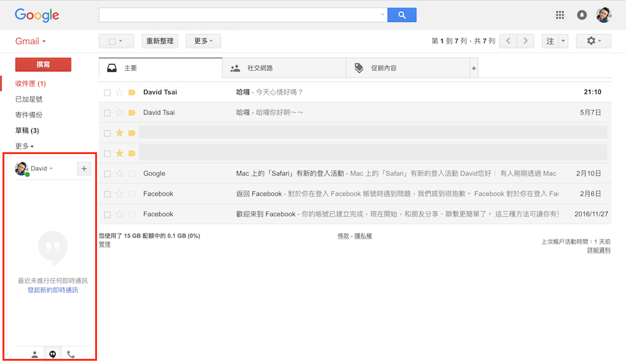The height and width of the screenshot is (362, 626).
Task: Open the 更多 actions dropdown in toolbar
Action: point(203,41)
